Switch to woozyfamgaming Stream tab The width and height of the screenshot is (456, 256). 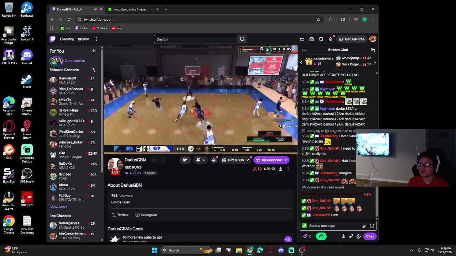(x=130, y=9)
